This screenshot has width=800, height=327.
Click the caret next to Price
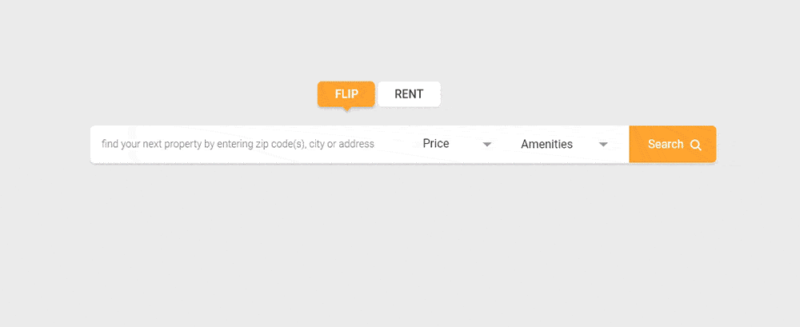[x=487, y=145]
